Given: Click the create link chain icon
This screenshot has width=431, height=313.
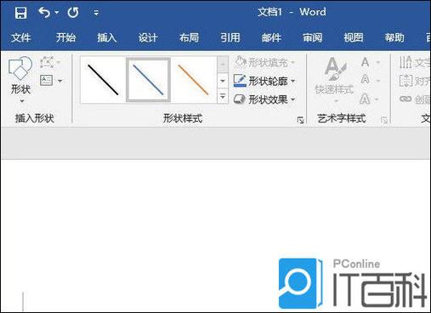Looking at the screenshot, I should tap(405, 99).
